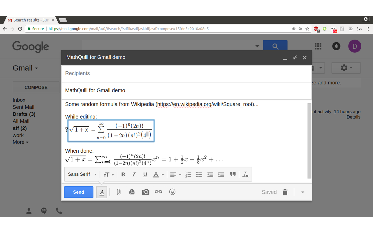Exit full-screen compose mode
Screen dimensions: 373x233
click(x=295, y=57)
